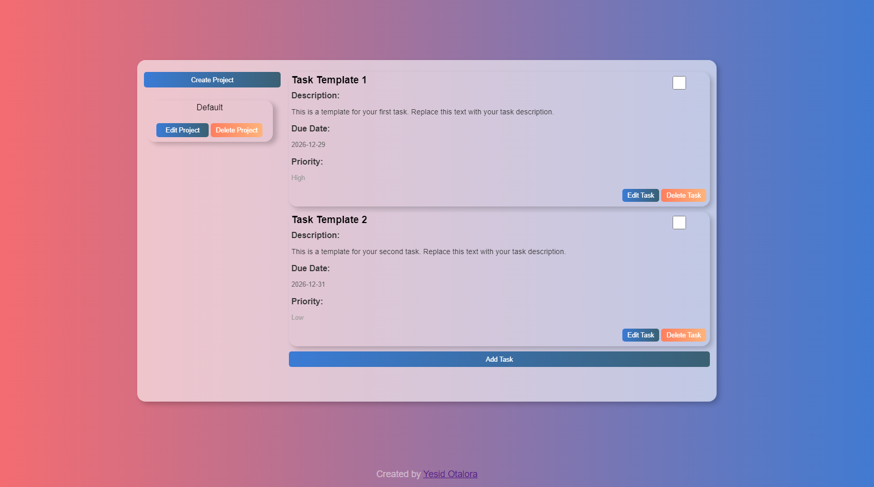Click the Created by footer text

[399, 474]
